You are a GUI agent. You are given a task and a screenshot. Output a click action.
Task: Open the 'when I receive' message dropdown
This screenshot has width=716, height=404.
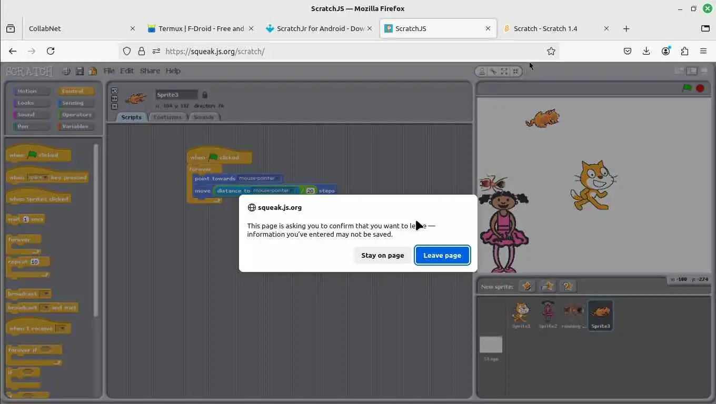pyautogui.click(x=63, y=329)
